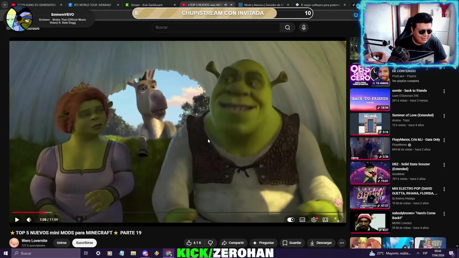The height and width of the screenshot is (258, 459).
Task: Open options for 'MIX ELECTRO POP' video
Action: point(444,189)
